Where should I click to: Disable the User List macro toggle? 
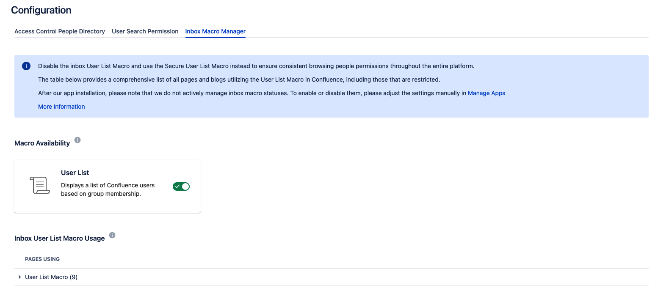181,187
